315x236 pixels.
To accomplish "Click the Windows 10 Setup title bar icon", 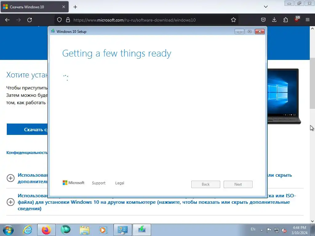I will pos(53,31).
